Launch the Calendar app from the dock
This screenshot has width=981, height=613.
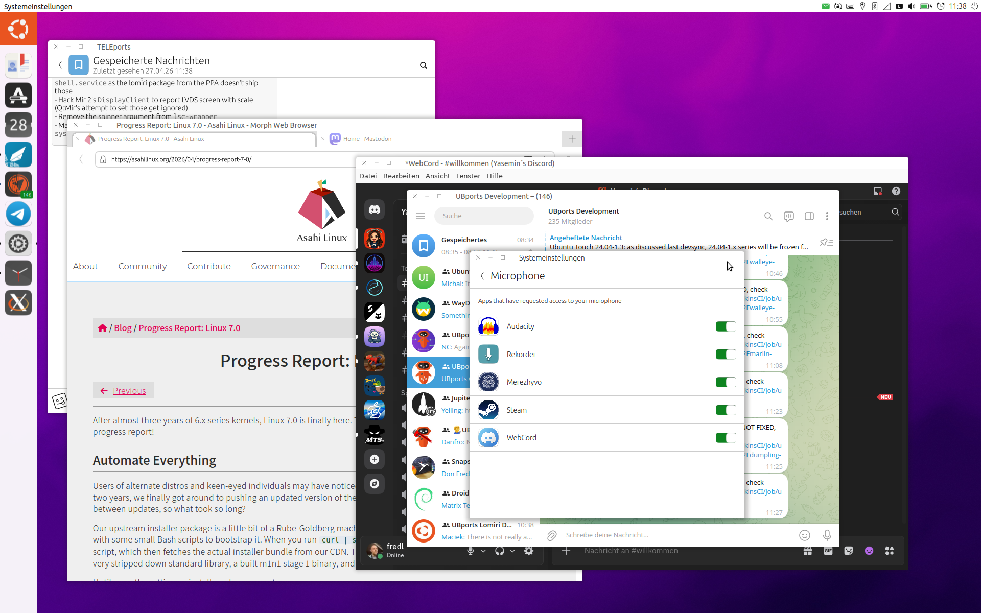(18, 125)
